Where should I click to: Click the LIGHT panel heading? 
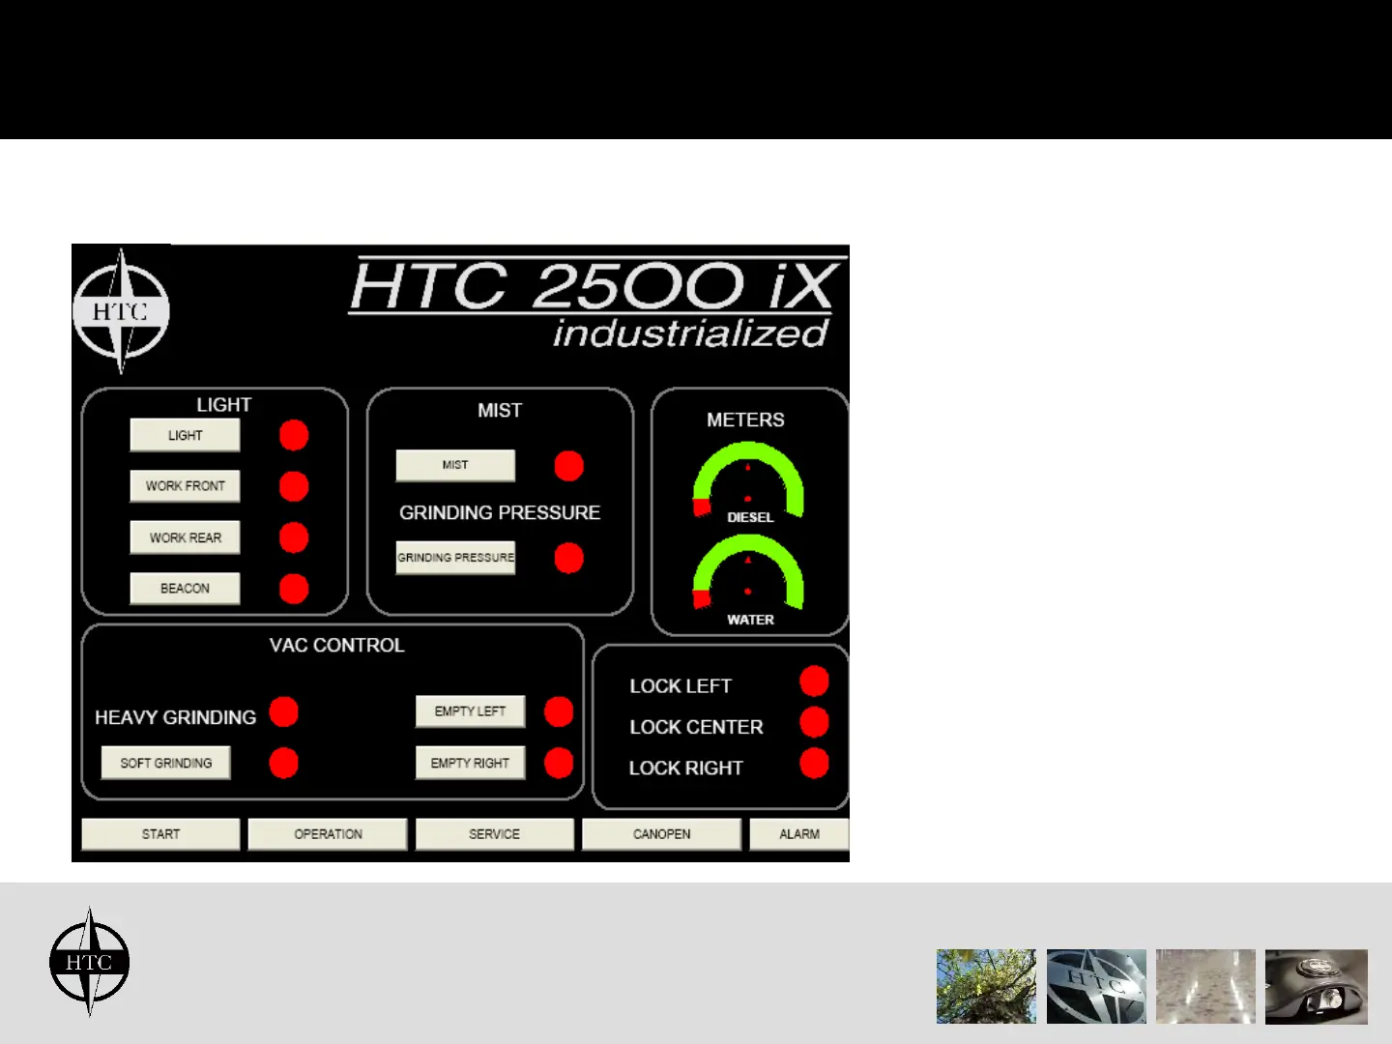pos(224,404)
